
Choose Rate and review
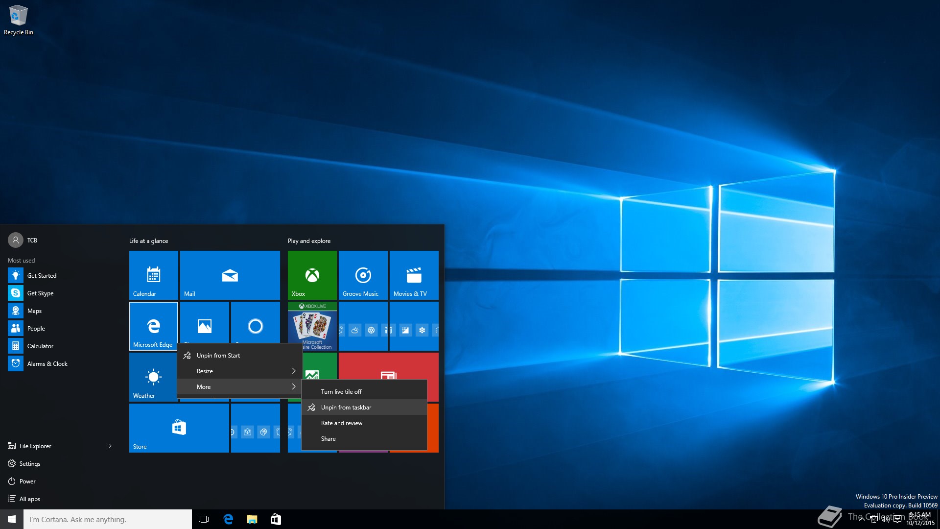point(364,423)
